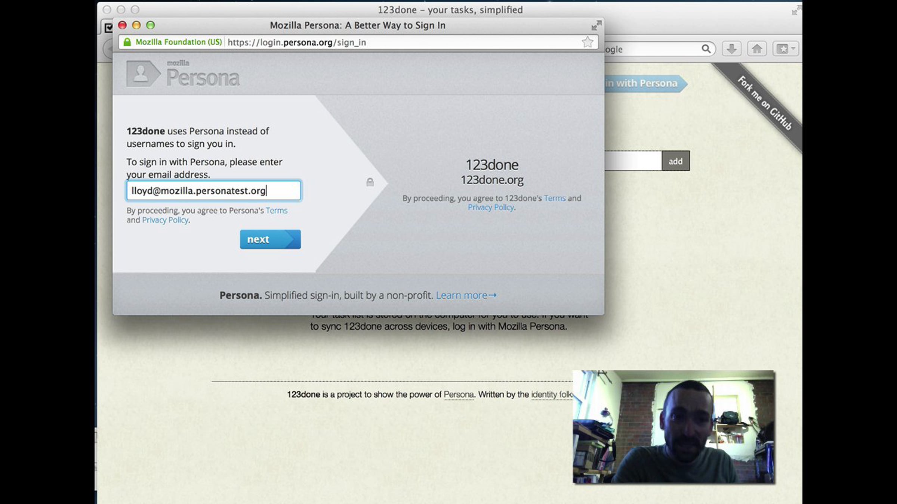Open 123done's Terms link
The width and height of the screenshot is (897, 504).
pos(555,198)
